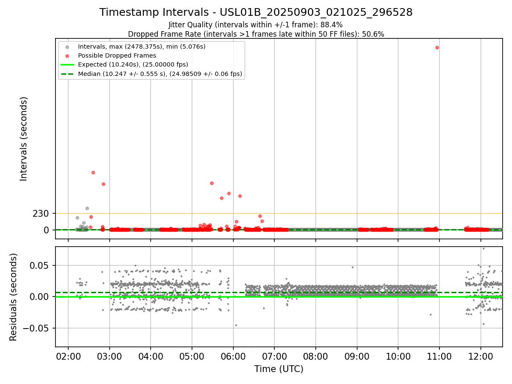Click the gray interval point above the 230 line
The image size is (512, 384).
click(x=87, y=208)
